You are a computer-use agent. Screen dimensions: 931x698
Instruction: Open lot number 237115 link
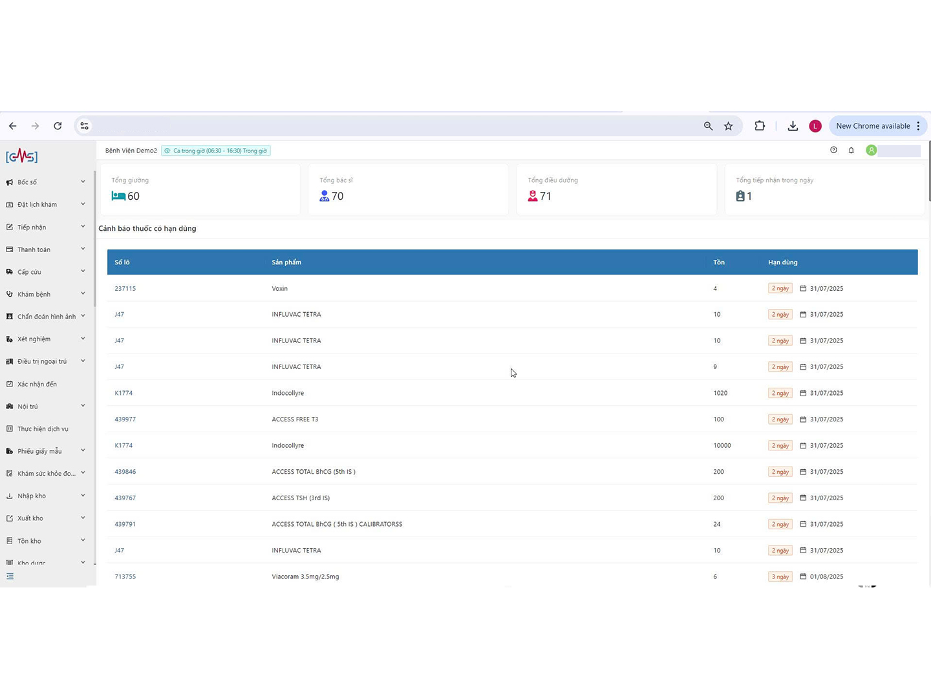(x=125, y=289)
